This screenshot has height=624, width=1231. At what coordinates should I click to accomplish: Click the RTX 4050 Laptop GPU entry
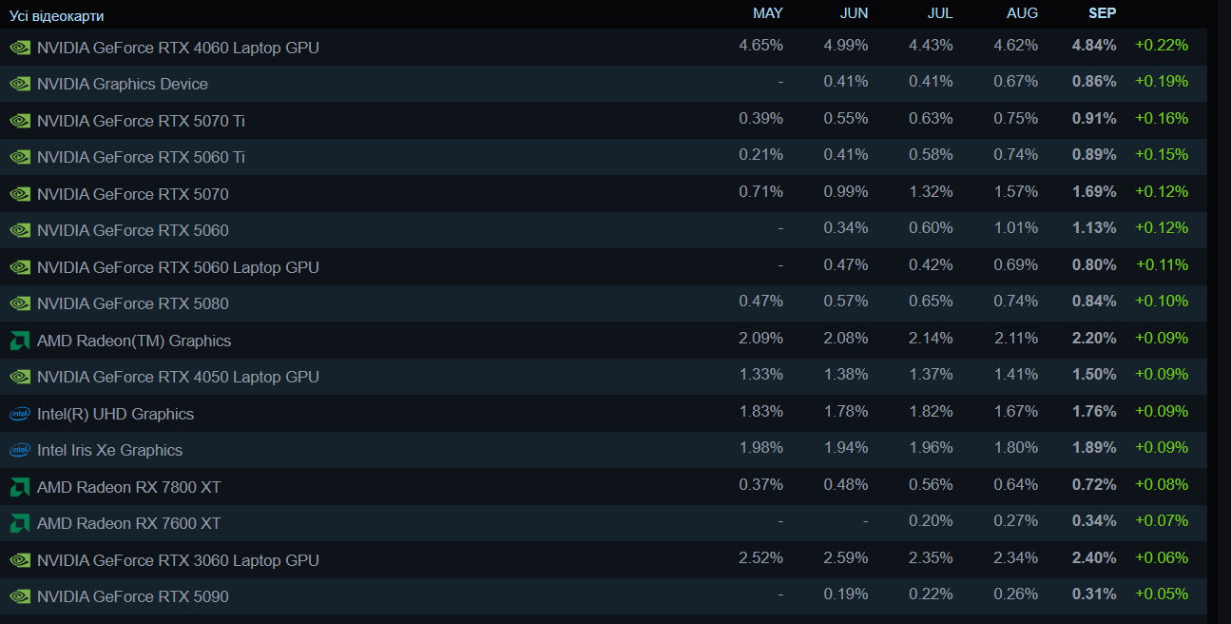pos(178,377)
